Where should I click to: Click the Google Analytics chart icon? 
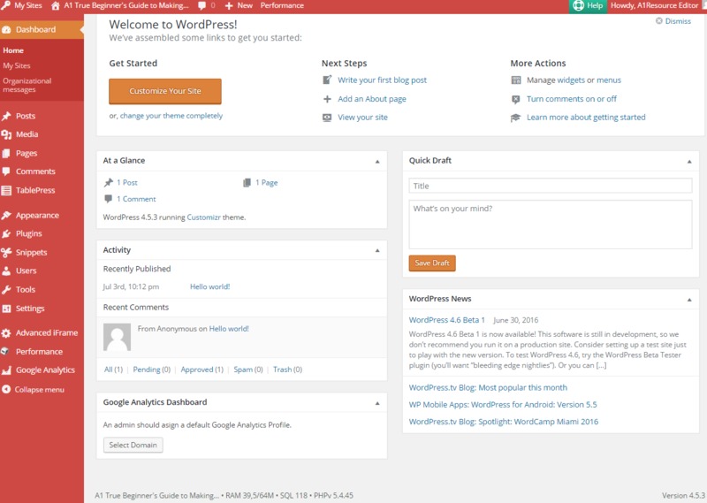tap(6, 370)
